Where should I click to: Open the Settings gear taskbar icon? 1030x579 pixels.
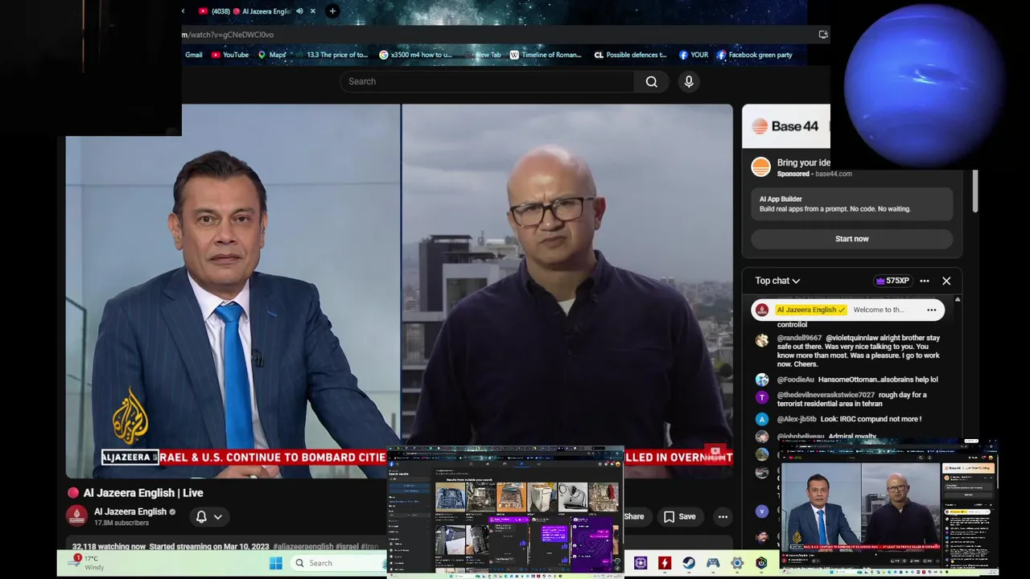pyautogui.click(x=737, y=563)
